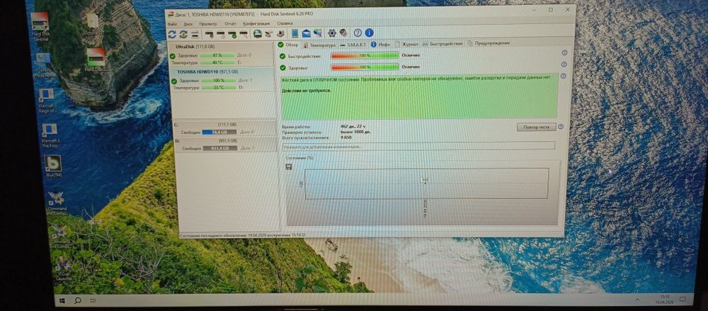The height and width of the screenshot is (311, 708).
Task: Switch to the Температура tab
Action: 319,45
